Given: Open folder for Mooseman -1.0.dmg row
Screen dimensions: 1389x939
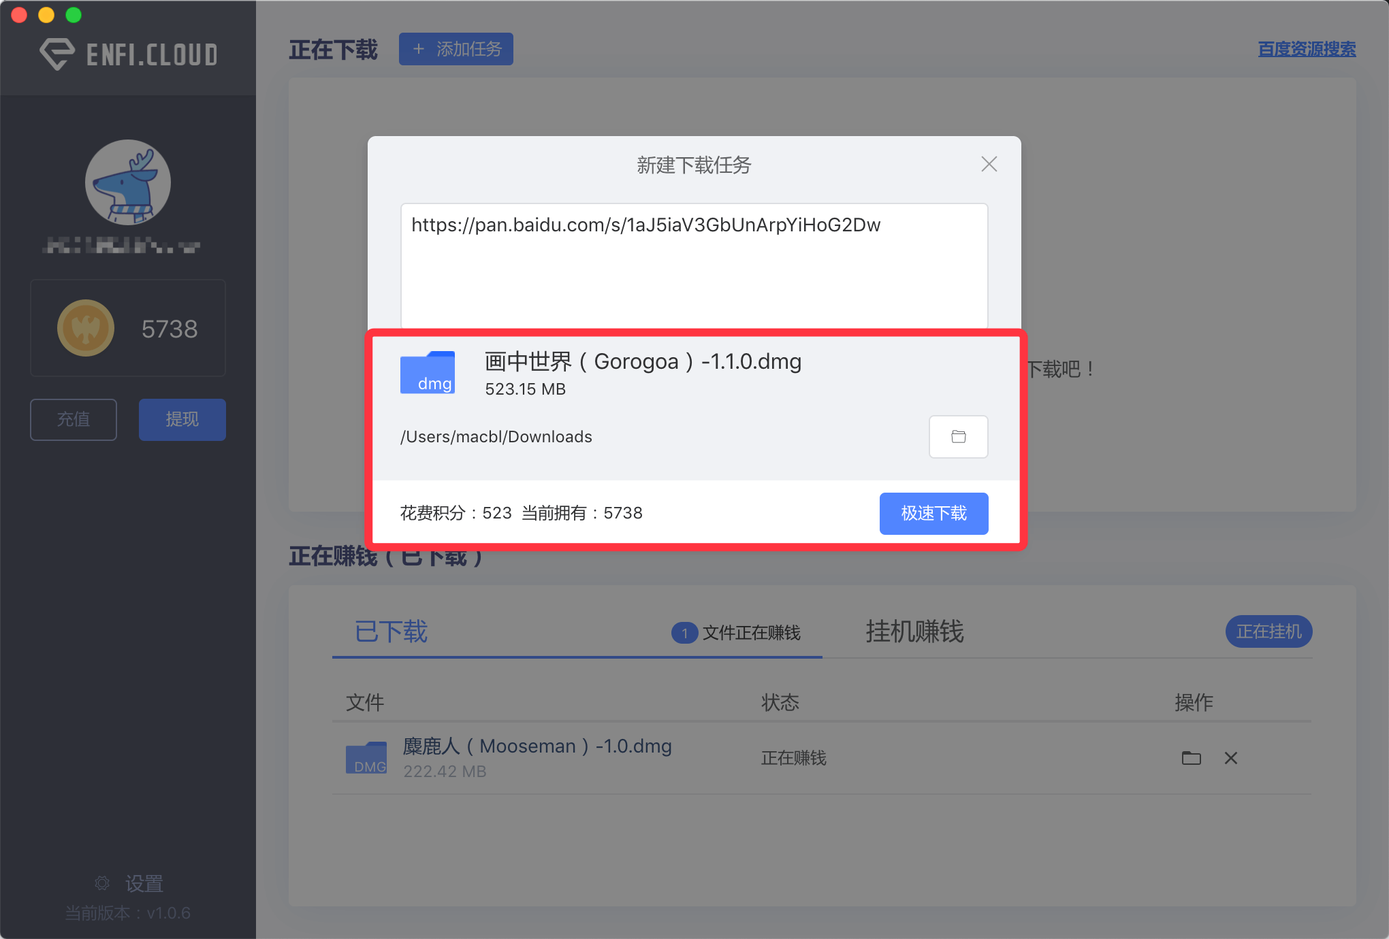Looking at the screenshot, I should coord(1192,758).
